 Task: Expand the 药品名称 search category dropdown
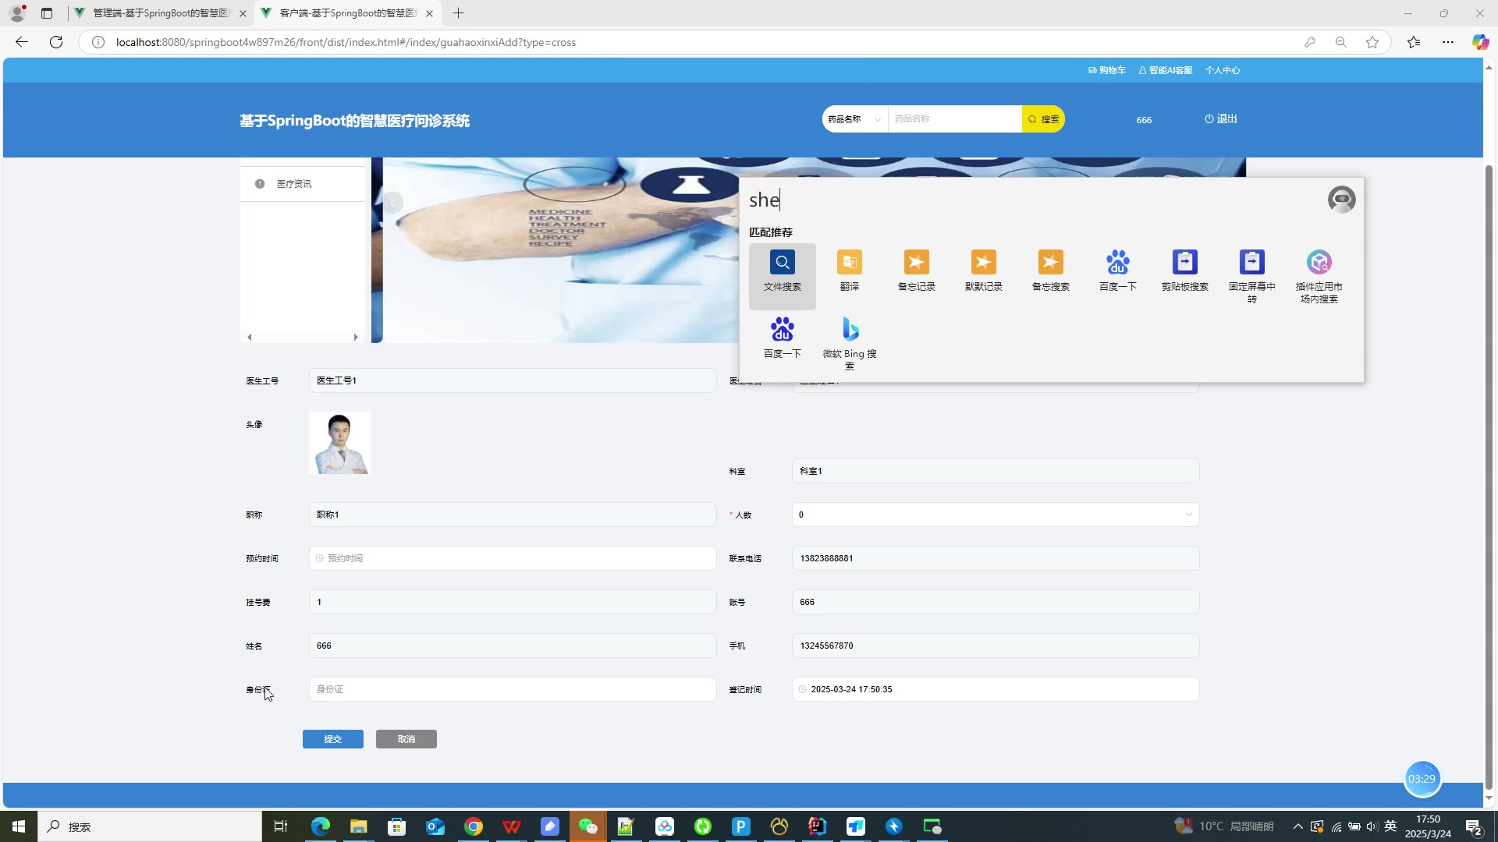(x=854, y=119)
